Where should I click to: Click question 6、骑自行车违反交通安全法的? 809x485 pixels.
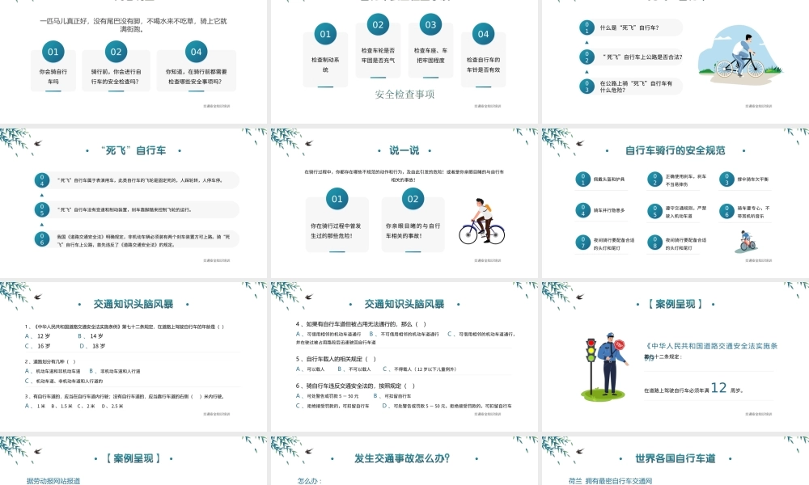[x=355, y=386]
